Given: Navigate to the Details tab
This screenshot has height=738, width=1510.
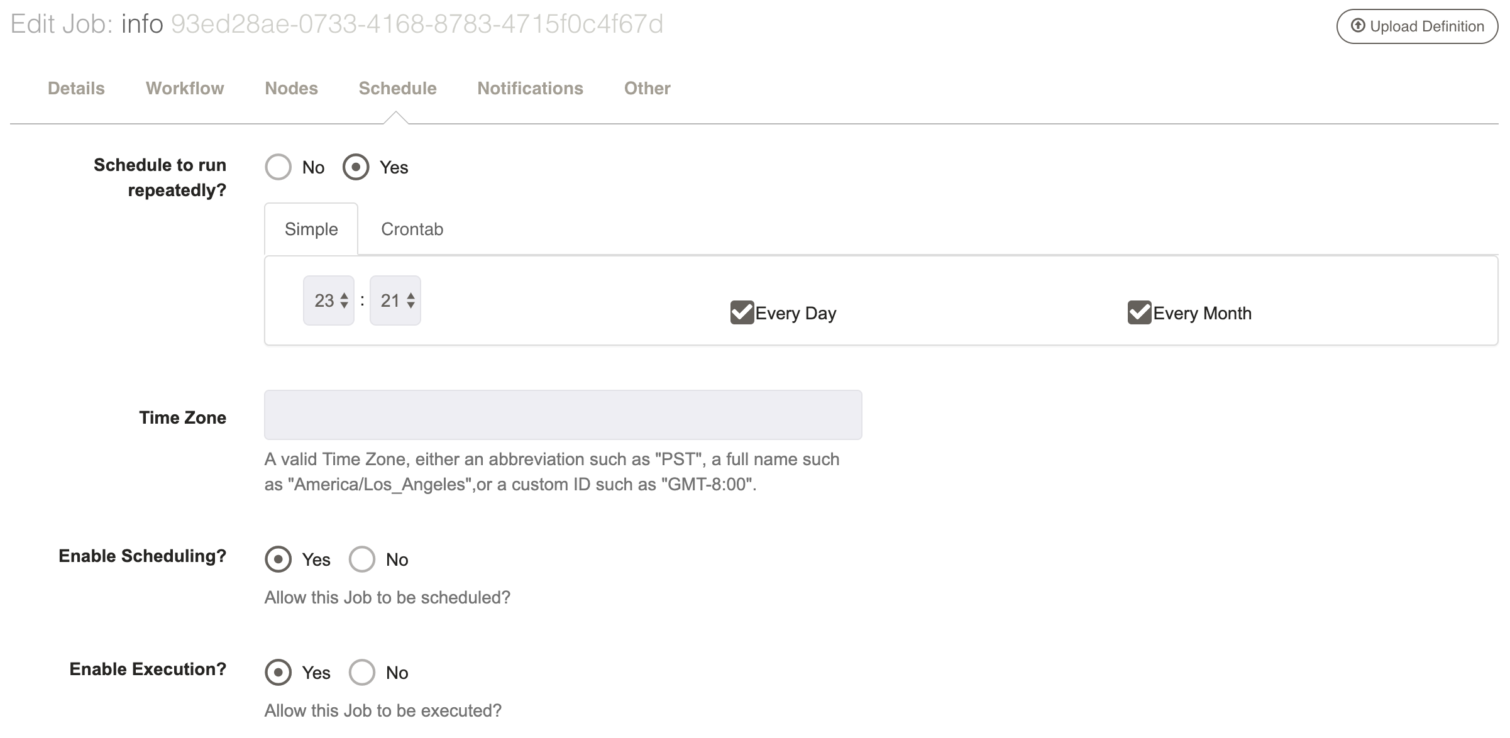Looking at the screenshot, I should (x=76, y=87).
